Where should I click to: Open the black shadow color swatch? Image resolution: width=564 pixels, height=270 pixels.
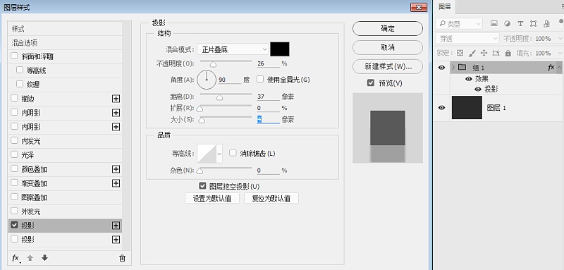click(280, 49)
